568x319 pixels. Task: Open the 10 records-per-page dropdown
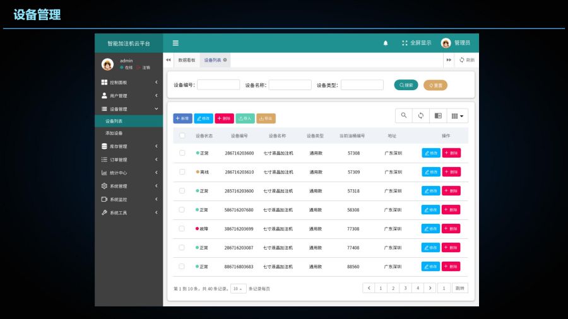(x=238, y=289)
